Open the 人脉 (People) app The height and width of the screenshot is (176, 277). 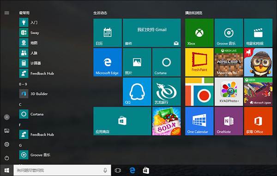coord(28,53)
